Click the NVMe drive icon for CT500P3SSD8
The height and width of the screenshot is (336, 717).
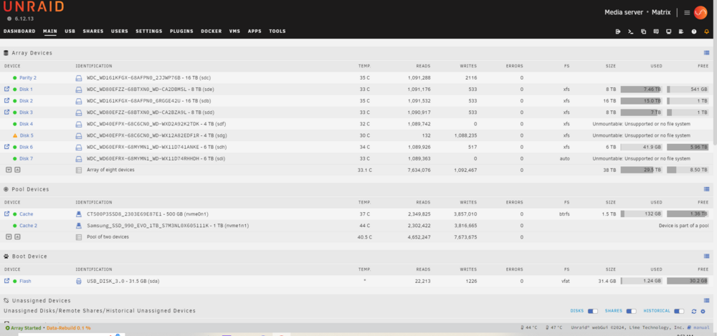(x=78, y=214)
